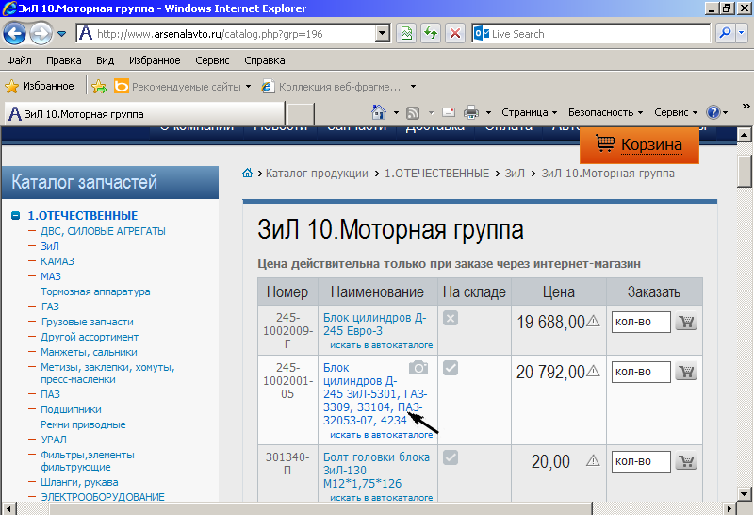The height and width of the screenshot is (515, 754).
Task: Open the Сервис menu in menu bar
Action: [212, 60]
